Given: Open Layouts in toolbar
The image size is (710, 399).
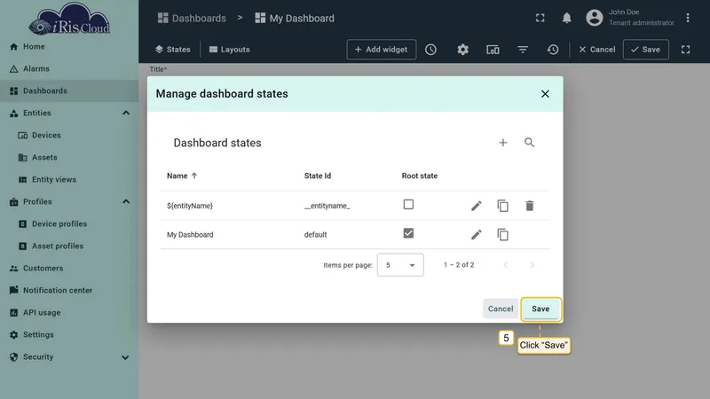Looking at the screenshot, I should (x=230, y=50).
